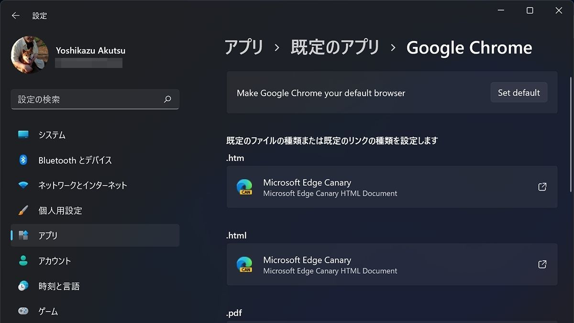Open Bluetooth とデバイス settings
The image size is (574, 323).
95,160
